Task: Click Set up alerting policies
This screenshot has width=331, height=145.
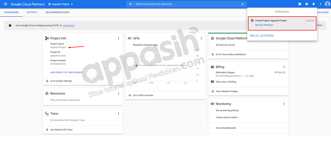Action: pyautogui.click(x=227, y=110)
